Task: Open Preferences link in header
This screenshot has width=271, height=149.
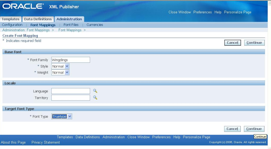Action: point(202,12)
